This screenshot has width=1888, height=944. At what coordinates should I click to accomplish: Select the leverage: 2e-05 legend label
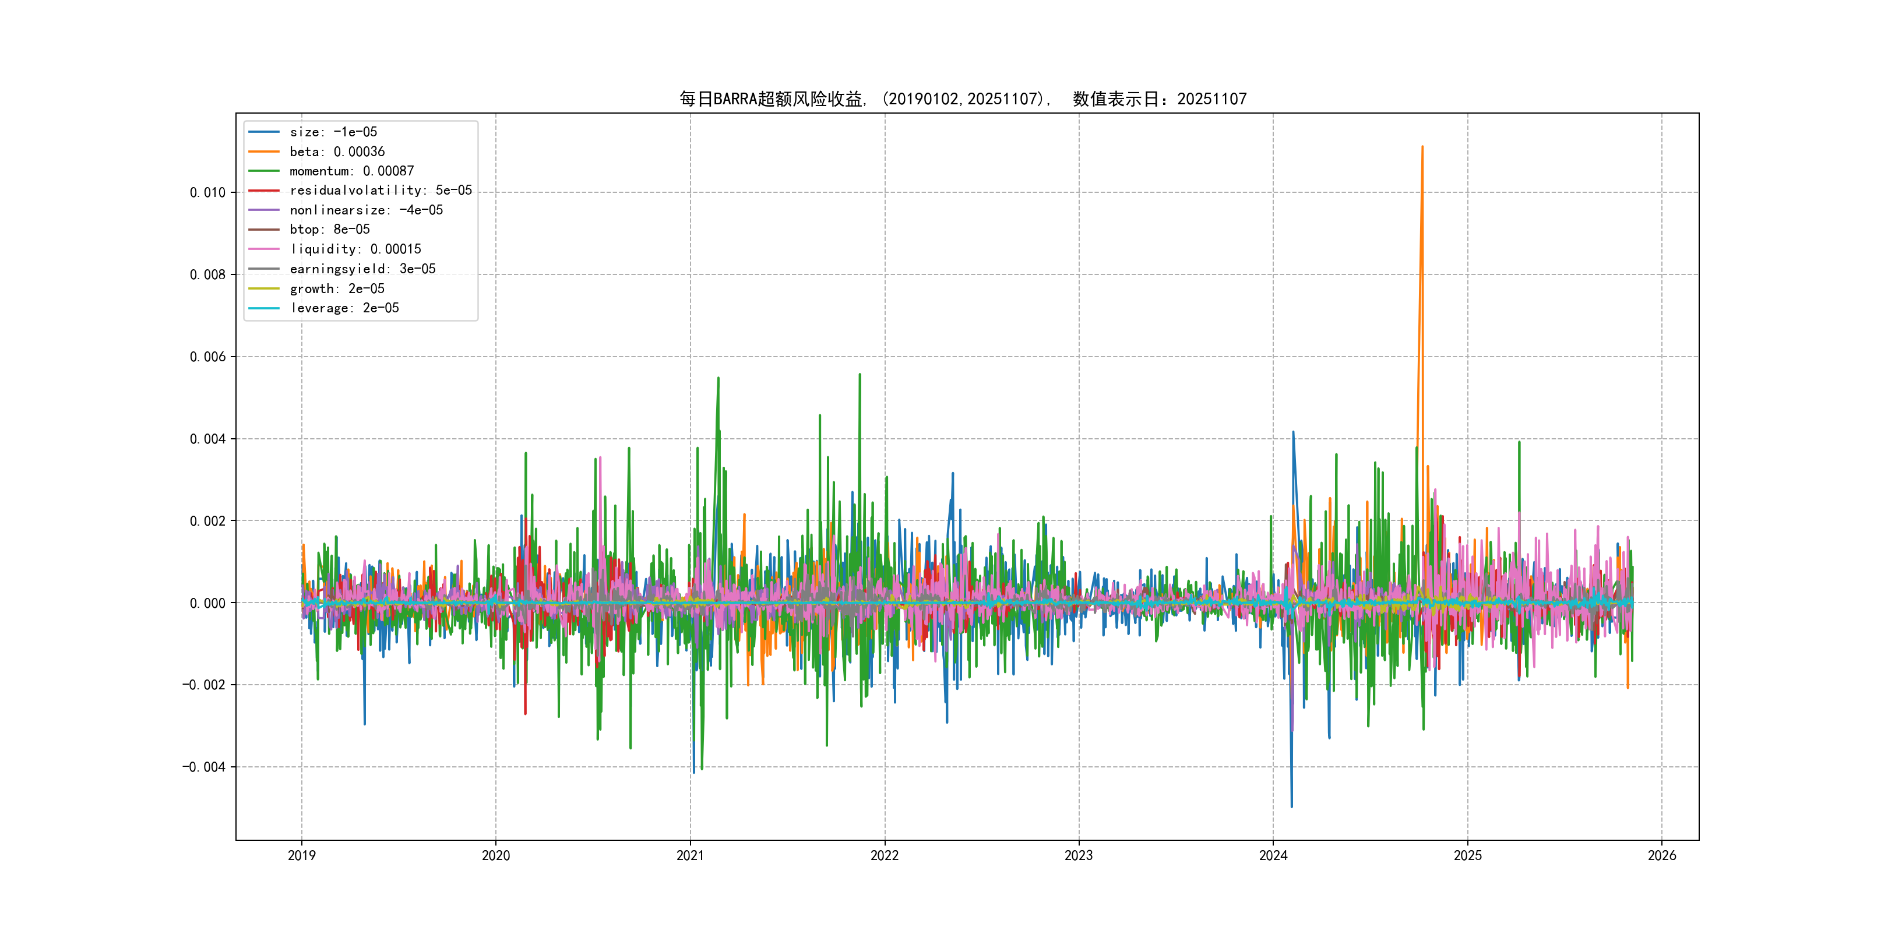344,308
